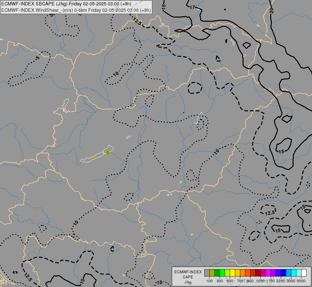Click the legend value 5000
The width and height of the screenshot is (312, 287).
301,281
